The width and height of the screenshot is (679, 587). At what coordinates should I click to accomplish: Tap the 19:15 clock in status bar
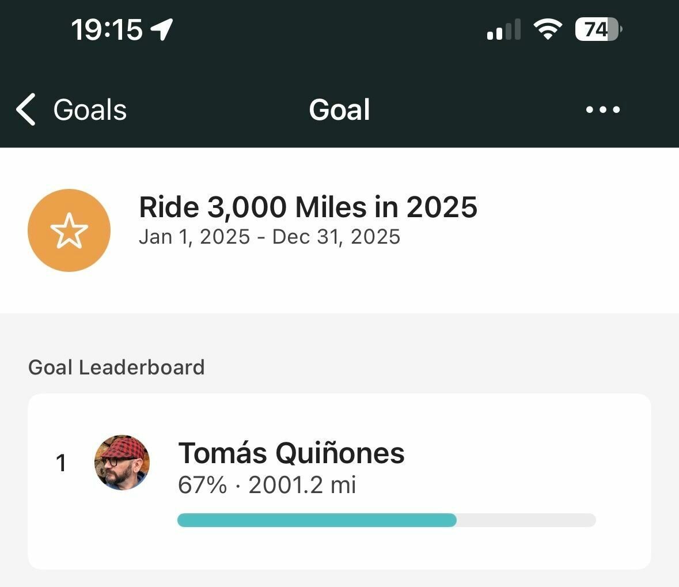(107, 29)
